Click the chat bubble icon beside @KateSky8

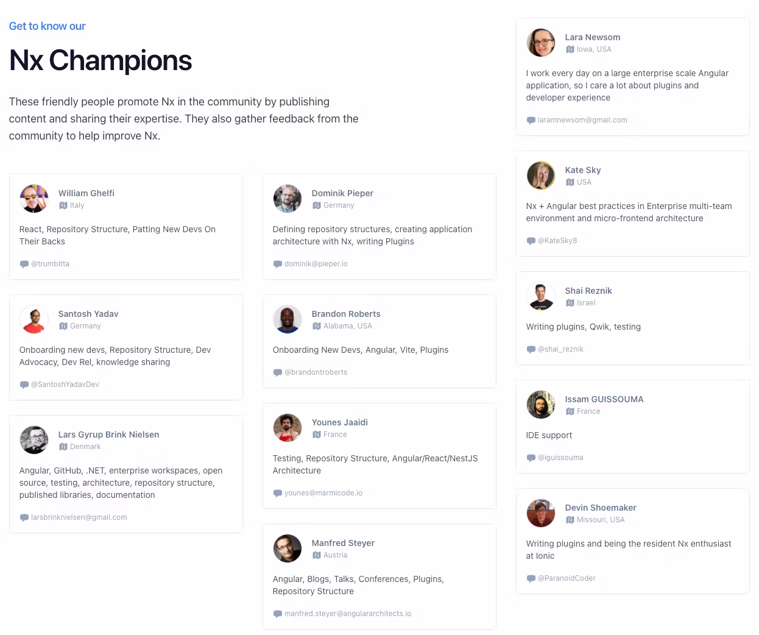531,241
